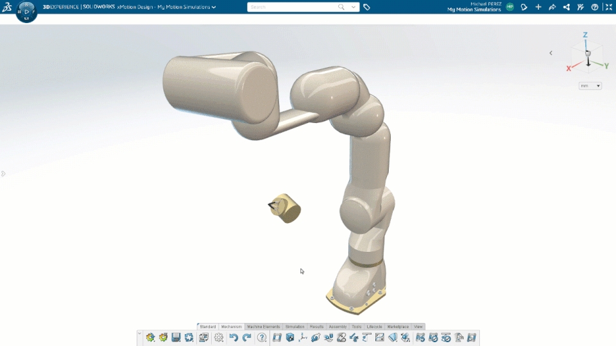Switch to the Simulation tab
Image resolution: width=616 pixels, height=346 pixels.
click(x=295, y=327)
